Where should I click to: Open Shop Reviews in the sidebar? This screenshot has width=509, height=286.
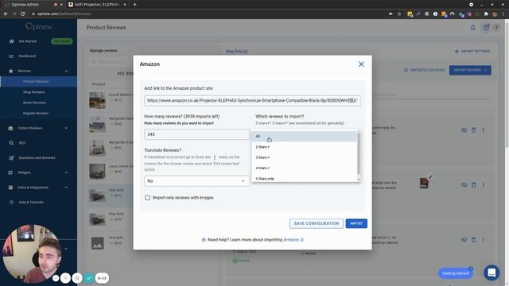(33, 92)
